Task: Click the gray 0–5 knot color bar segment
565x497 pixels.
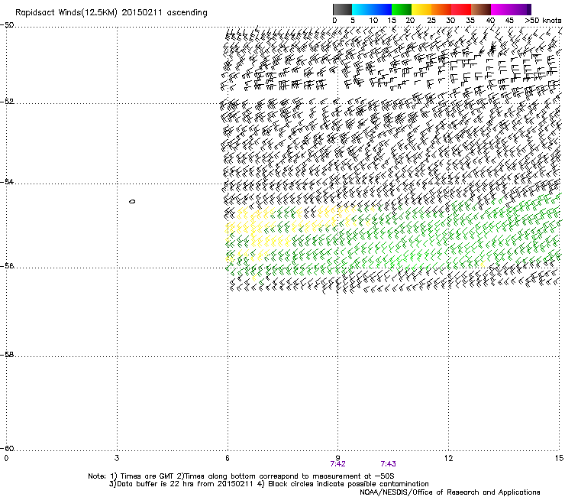Action: pos(342,9)
